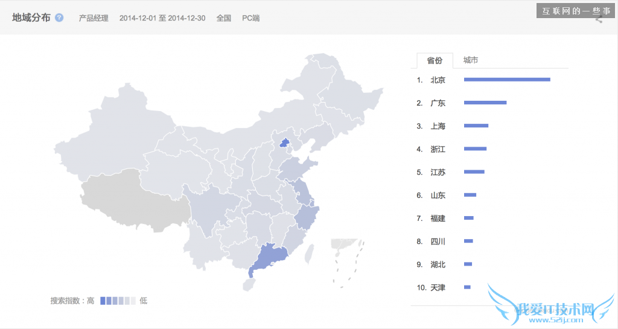This screenshot has height=329, width=618.
Task: Click the darkest blue legend swatch
Action: pyautogui.click(x=103, y=301)
